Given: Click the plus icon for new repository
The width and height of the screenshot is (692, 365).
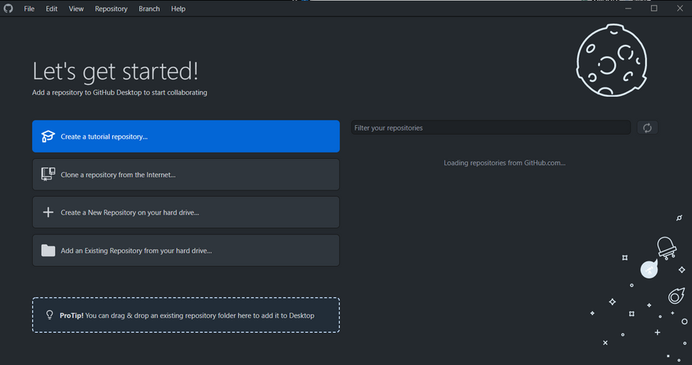Looking at the screenshot, I should [x=48, y=212].
